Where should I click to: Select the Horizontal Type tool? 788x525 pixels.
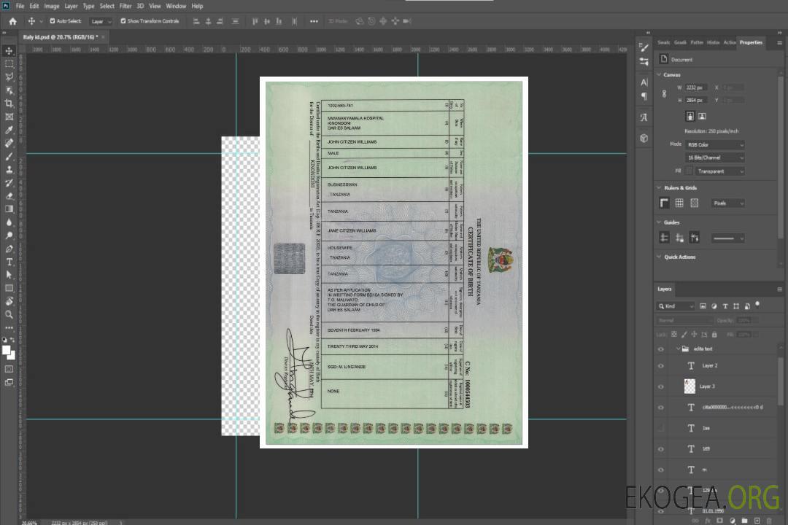(x=9, y=262)
